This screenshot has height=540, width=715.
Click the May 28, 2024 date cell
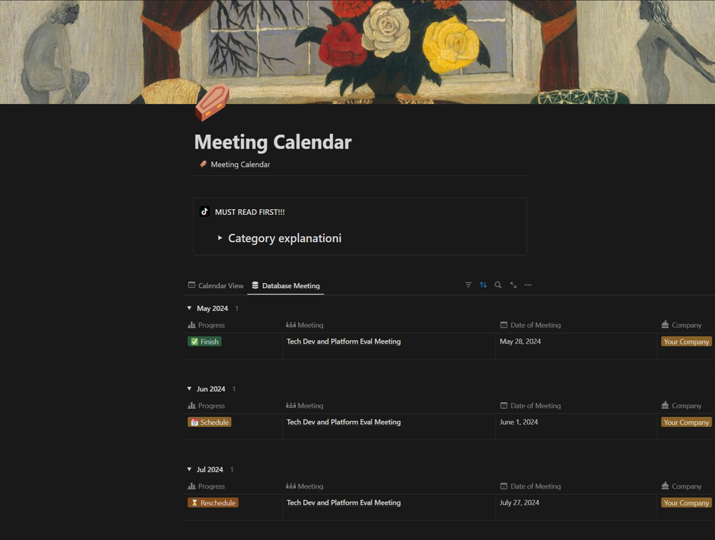pos(520,342)
